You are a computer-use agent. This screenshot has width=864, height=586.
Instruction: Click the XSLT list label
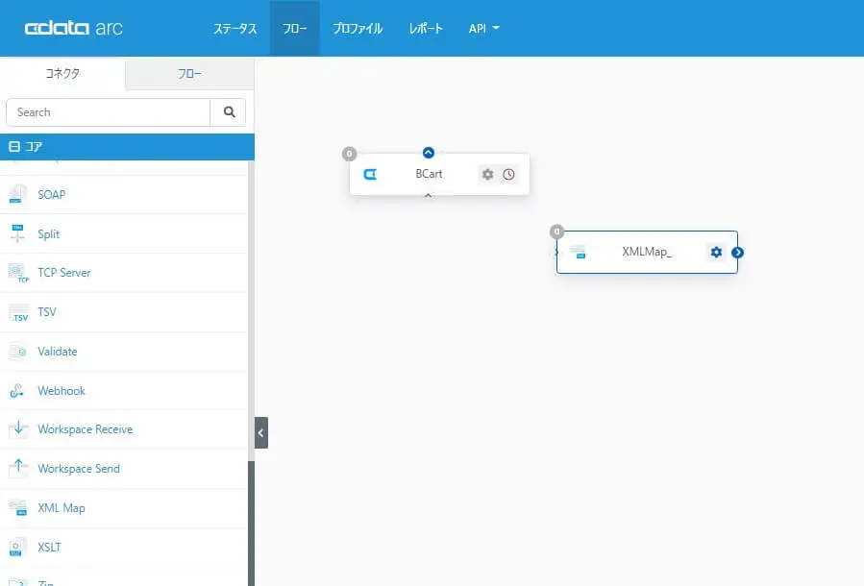(49, 547)
